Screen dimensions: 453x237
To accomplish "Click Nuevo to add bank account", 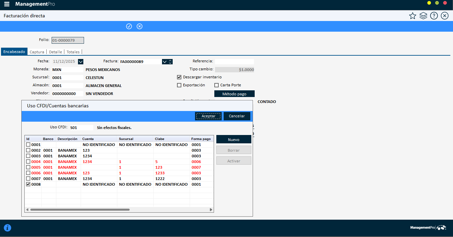I will (x=234, y=139).
